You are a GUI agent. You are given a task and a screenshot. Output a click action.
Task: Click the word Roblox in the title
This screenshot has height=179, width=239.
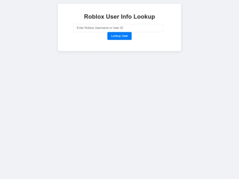coord(94,17)
